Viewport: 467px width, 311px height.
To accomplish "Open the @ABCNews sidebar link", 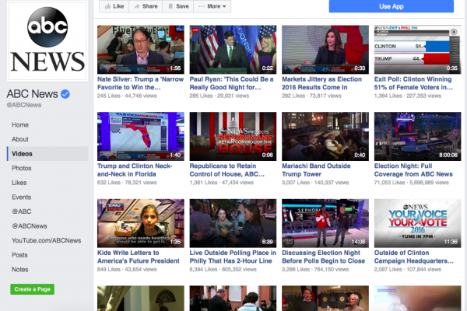I will (x=30, y=226).
